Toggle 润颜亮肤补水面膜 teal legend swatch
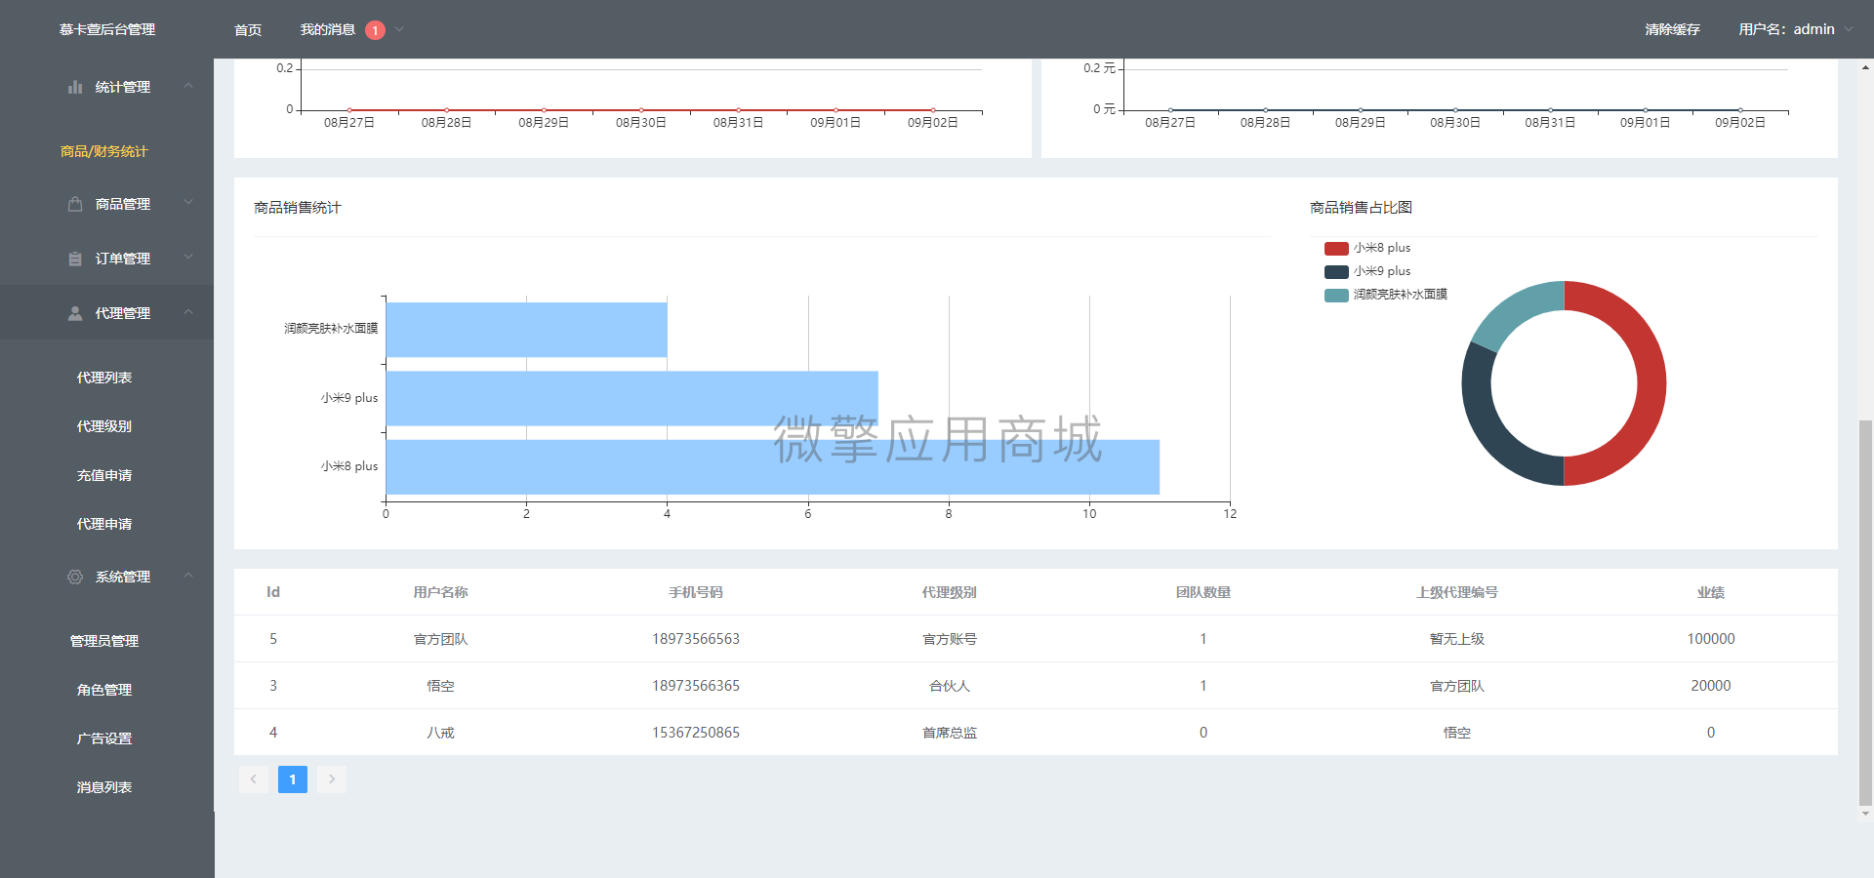This screenshot has width=1874, height=878. 1336,296
